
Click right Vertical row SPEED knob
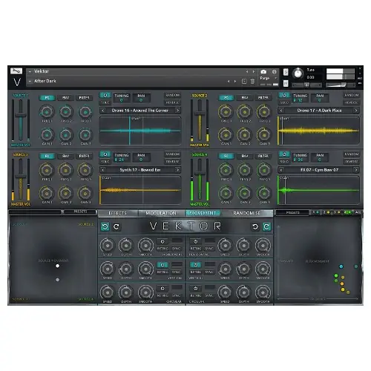(x=225, y=269)
